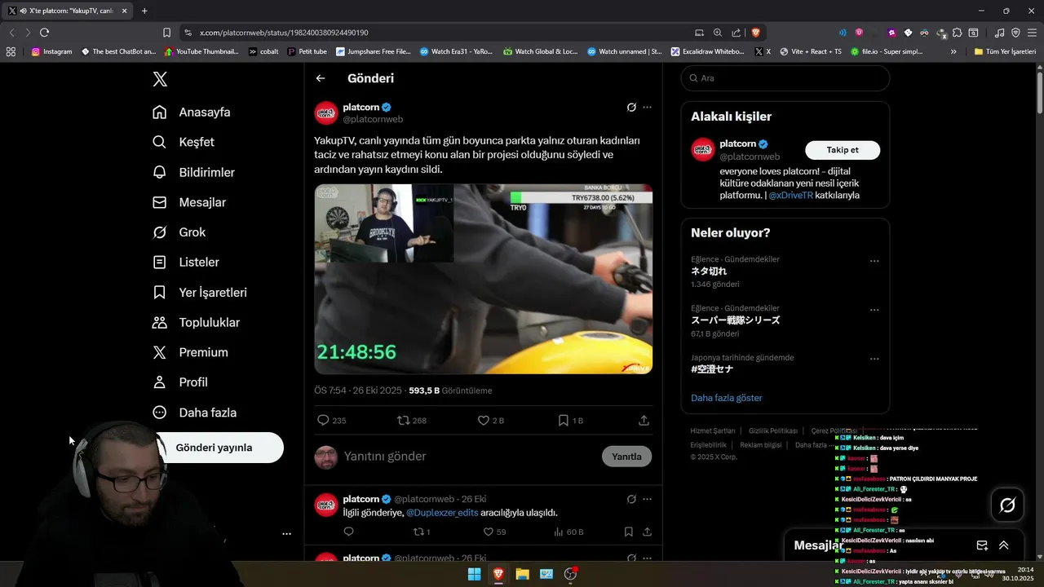Open new browser tab

tap(144, 11)
